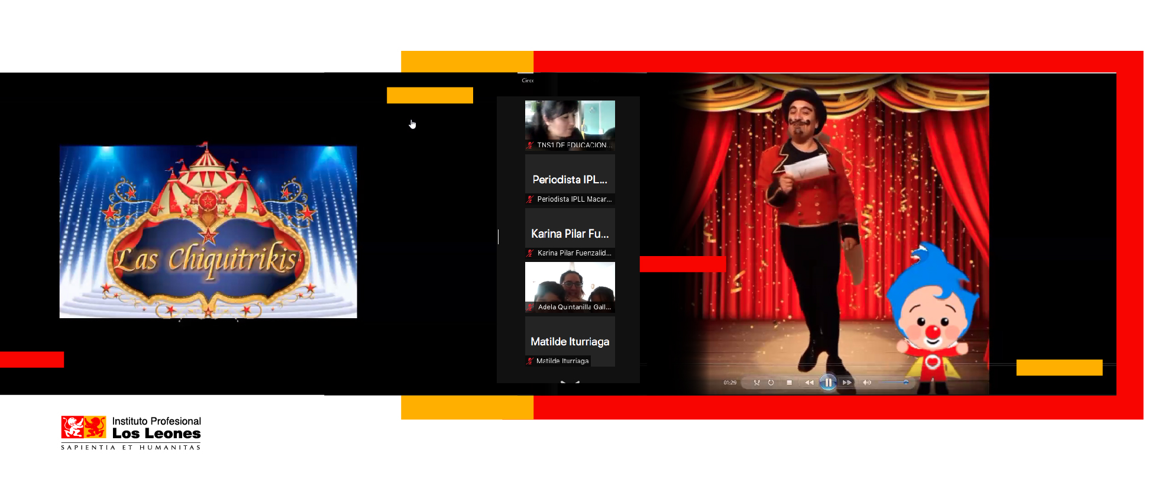Click the 01:29 elapsed time readout

click(730, 383)
